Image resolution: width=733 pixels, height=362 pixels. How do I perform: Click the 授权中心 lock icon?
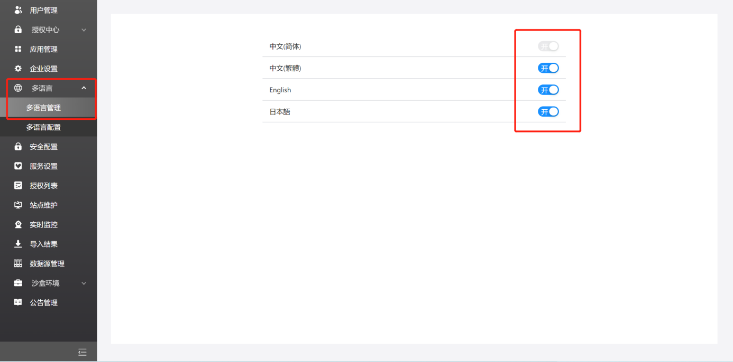click(18, 30)
